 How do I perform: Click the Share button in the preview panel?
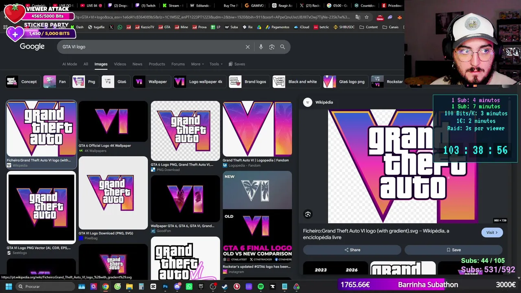pyautogui.click(x=352, y=250)
